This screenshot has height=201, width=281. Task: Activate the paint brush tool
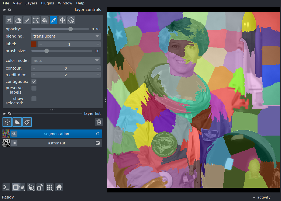coord(27,20)
